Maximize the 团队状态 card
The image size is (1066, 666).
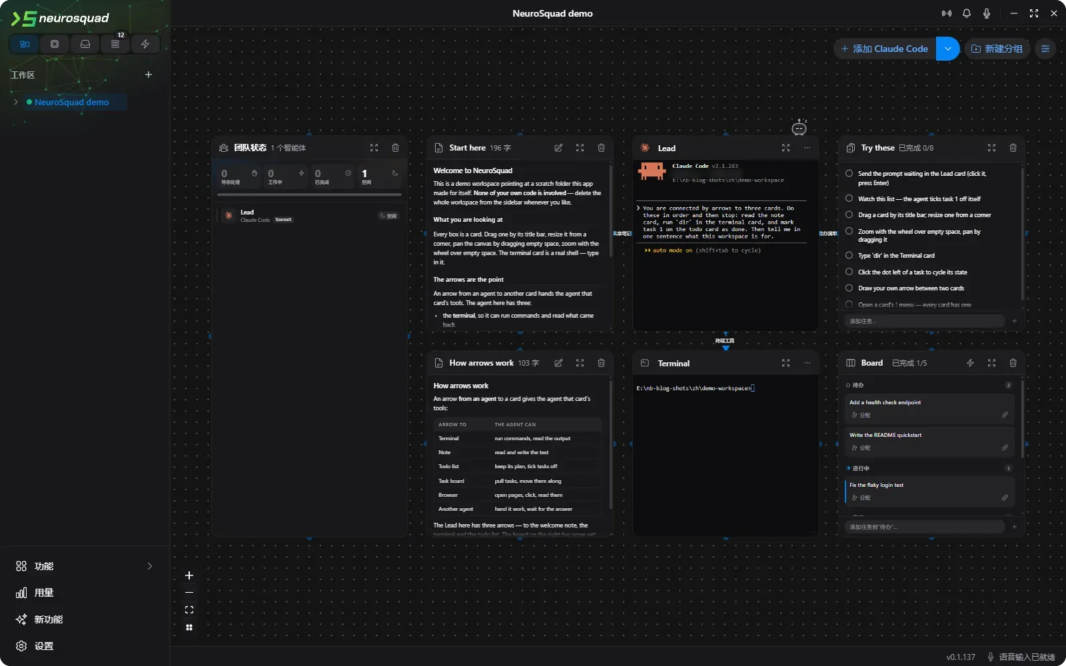[374, 148]
